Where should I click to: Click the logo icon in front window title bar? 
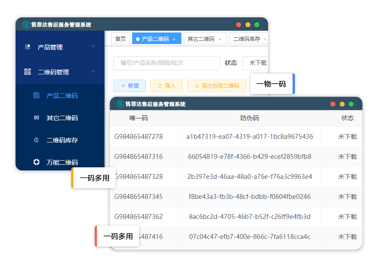[x=121, y=104]
